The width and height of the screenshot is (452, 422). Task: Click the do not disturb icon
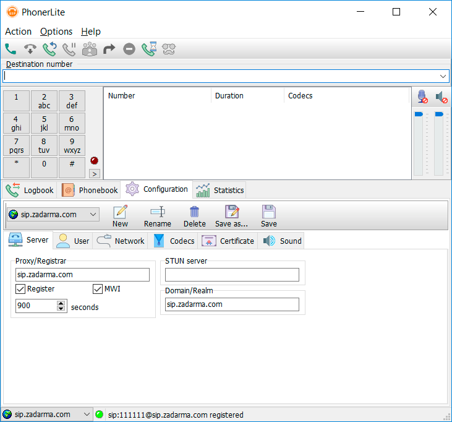(x=129, y=49)
